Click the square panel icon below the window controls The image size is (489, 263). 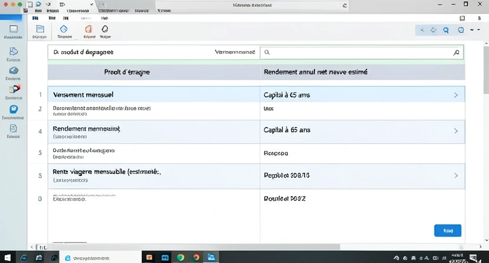tap(462, 18)
